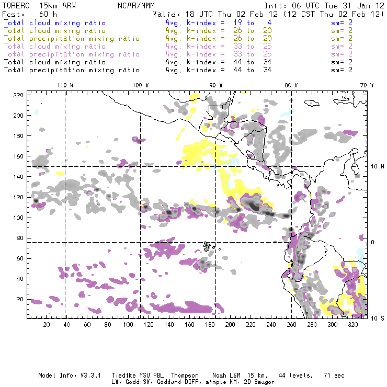Select the purple "Total precipitation mixing ratio" legend label
387x387 pixels.
click(72, 54)
